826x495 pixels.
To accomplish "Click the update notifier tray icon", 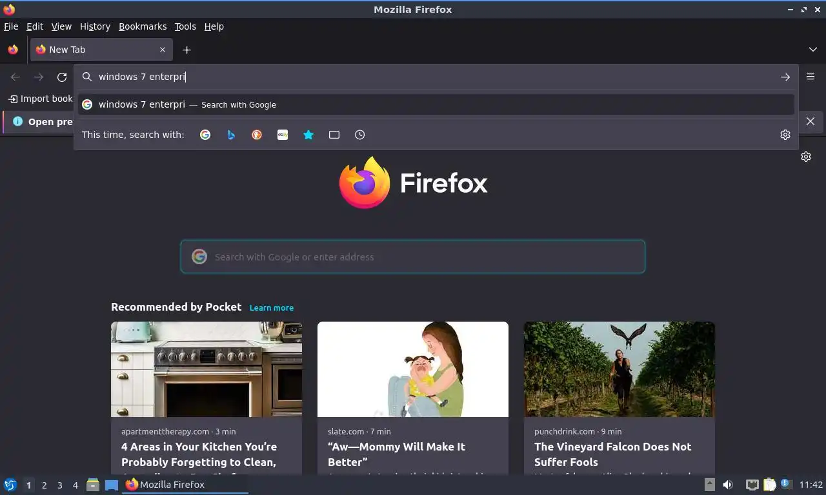I will point(786,484).
